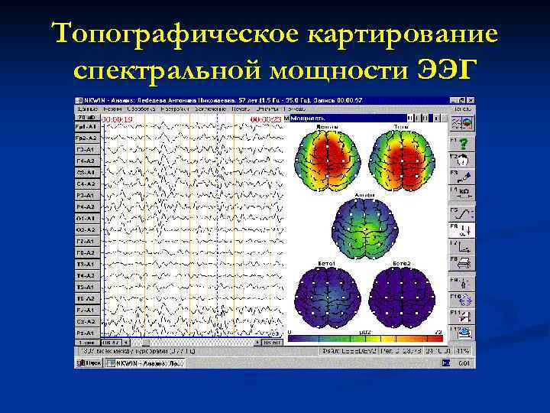Click the taskbar clock
The image size is (550, 413).
point(464,363)
